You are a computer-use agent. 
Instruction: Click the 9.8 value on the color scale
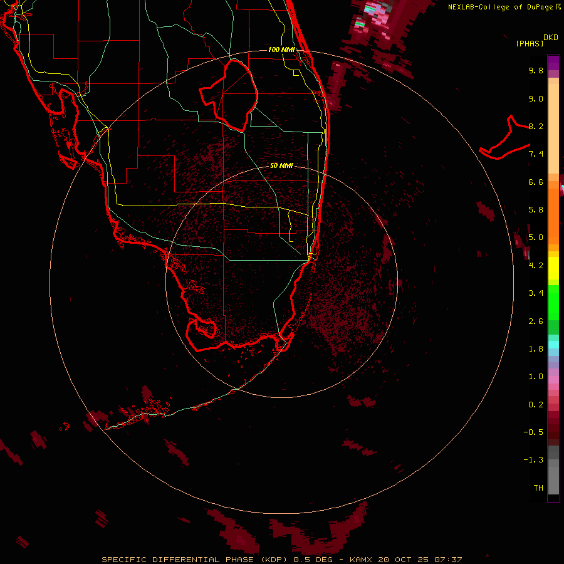coord(536,70)
